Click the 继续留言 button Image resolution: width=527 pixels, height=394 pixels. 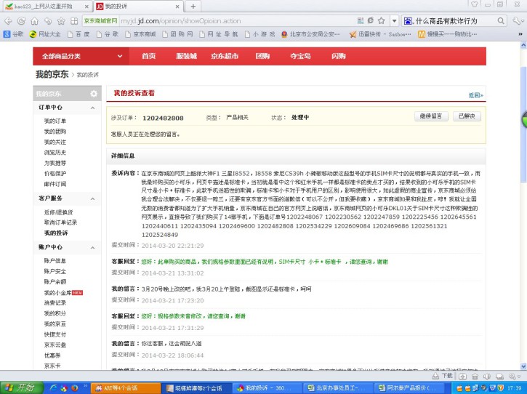click(x=431, y=116)
